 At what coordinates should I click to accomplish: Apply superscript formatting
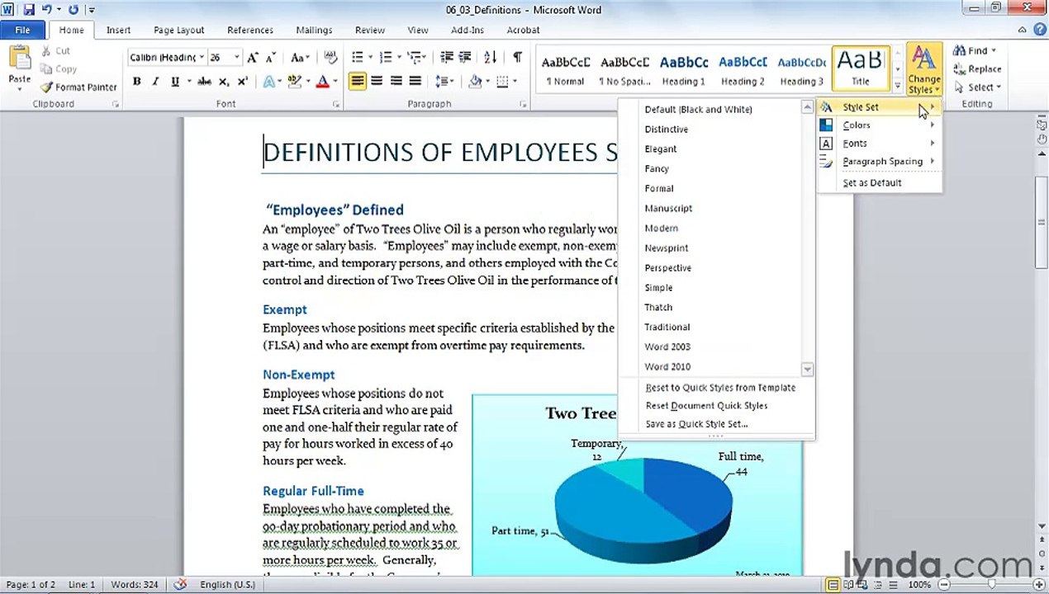pos(242,82)
